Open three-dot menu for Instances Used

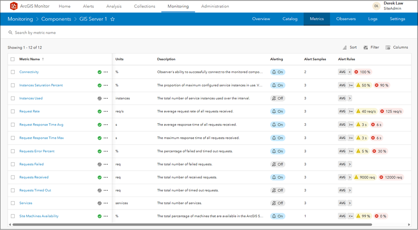(x=106, y=99)
